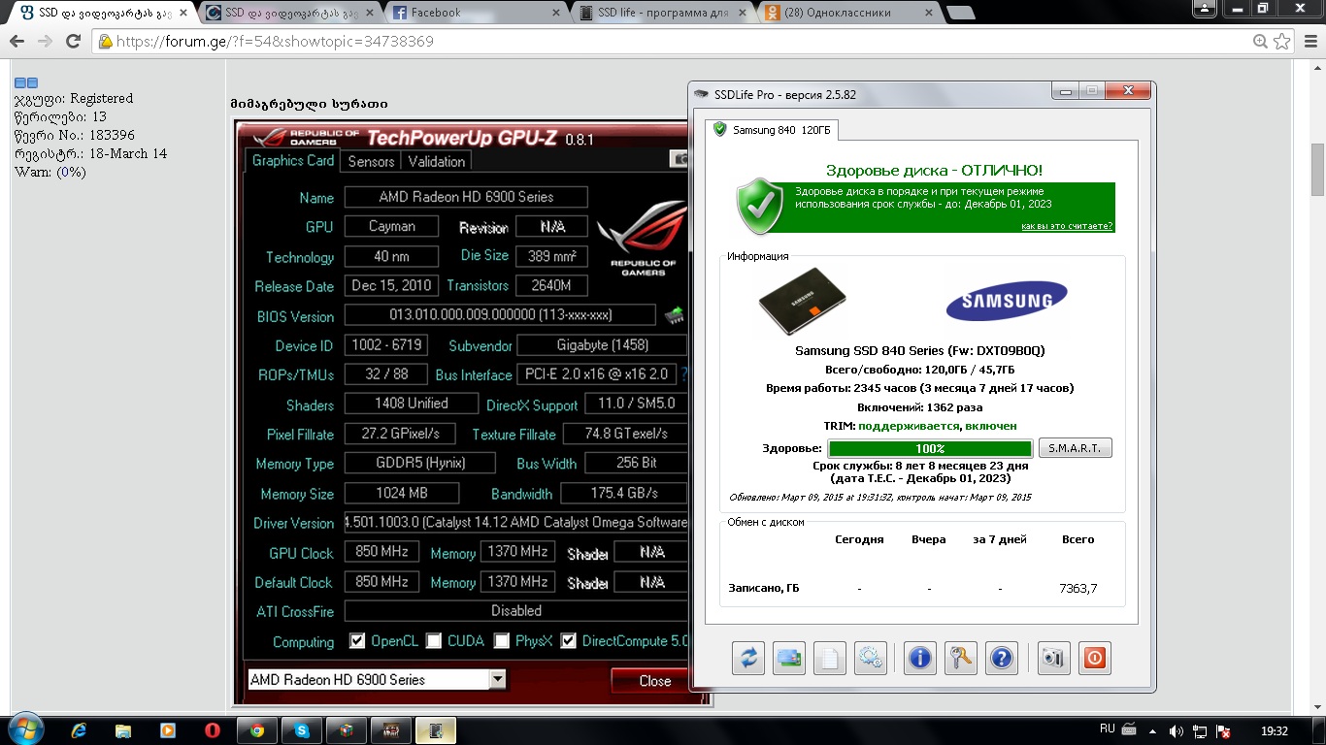Click the Chrome back arrow

click(17, 42)
